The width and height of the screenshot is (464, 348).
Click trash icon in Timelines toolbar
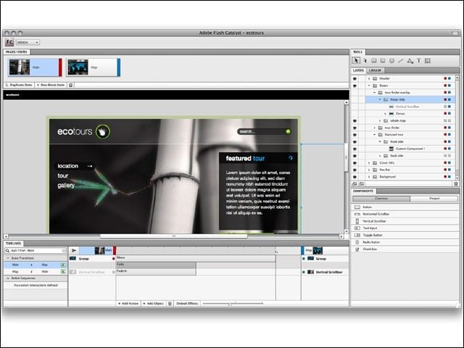point(170,303)
